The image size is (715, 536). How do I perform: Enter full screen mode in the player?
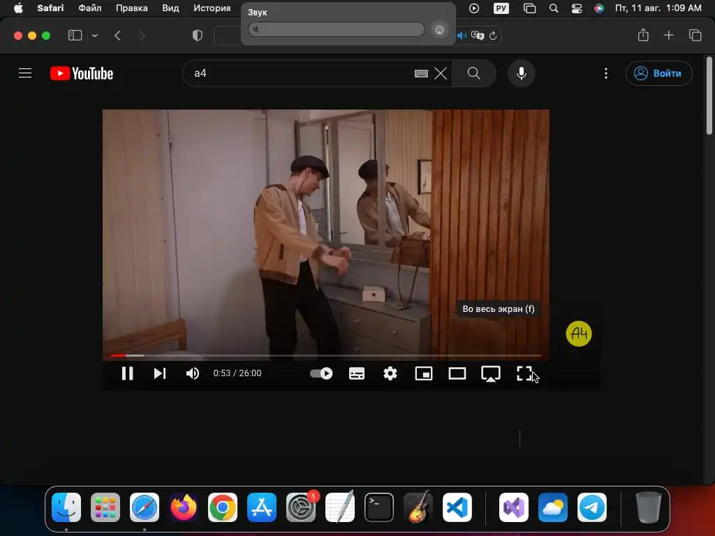tap(524, 373)
